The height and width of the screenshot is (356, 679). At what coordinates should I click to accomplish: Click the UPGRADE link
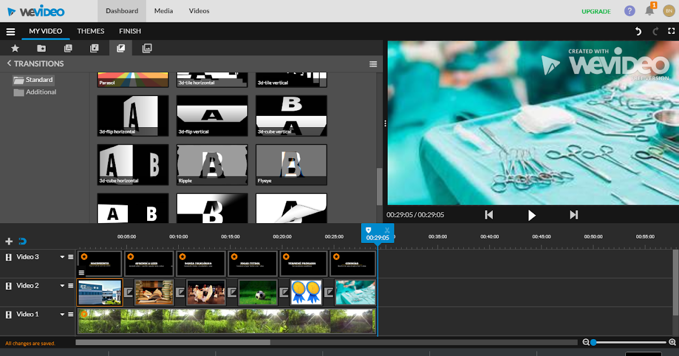[x=596, y=11]
